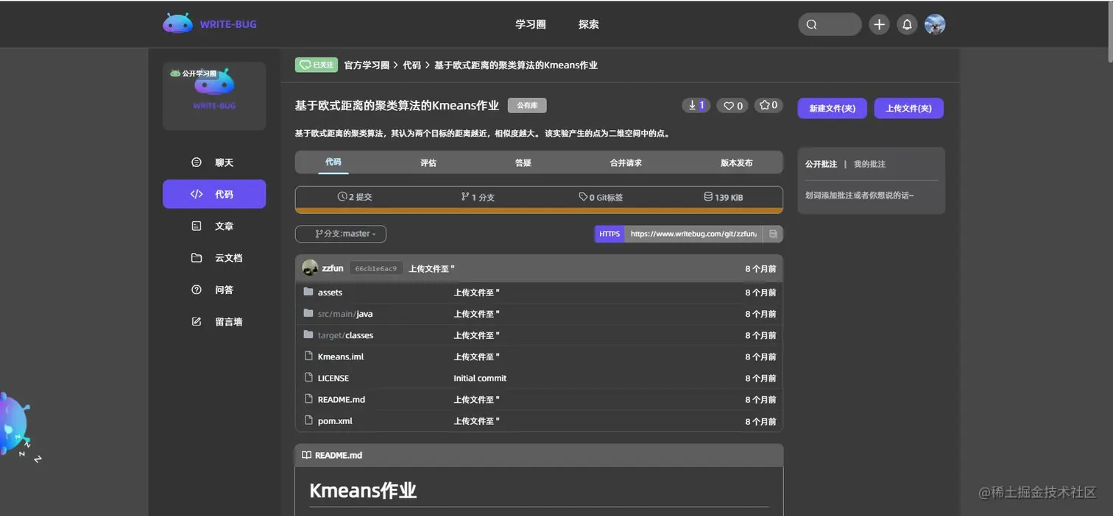Switch to the 答疑 tab
This screenshot has width=1113, height=516.
523,162
